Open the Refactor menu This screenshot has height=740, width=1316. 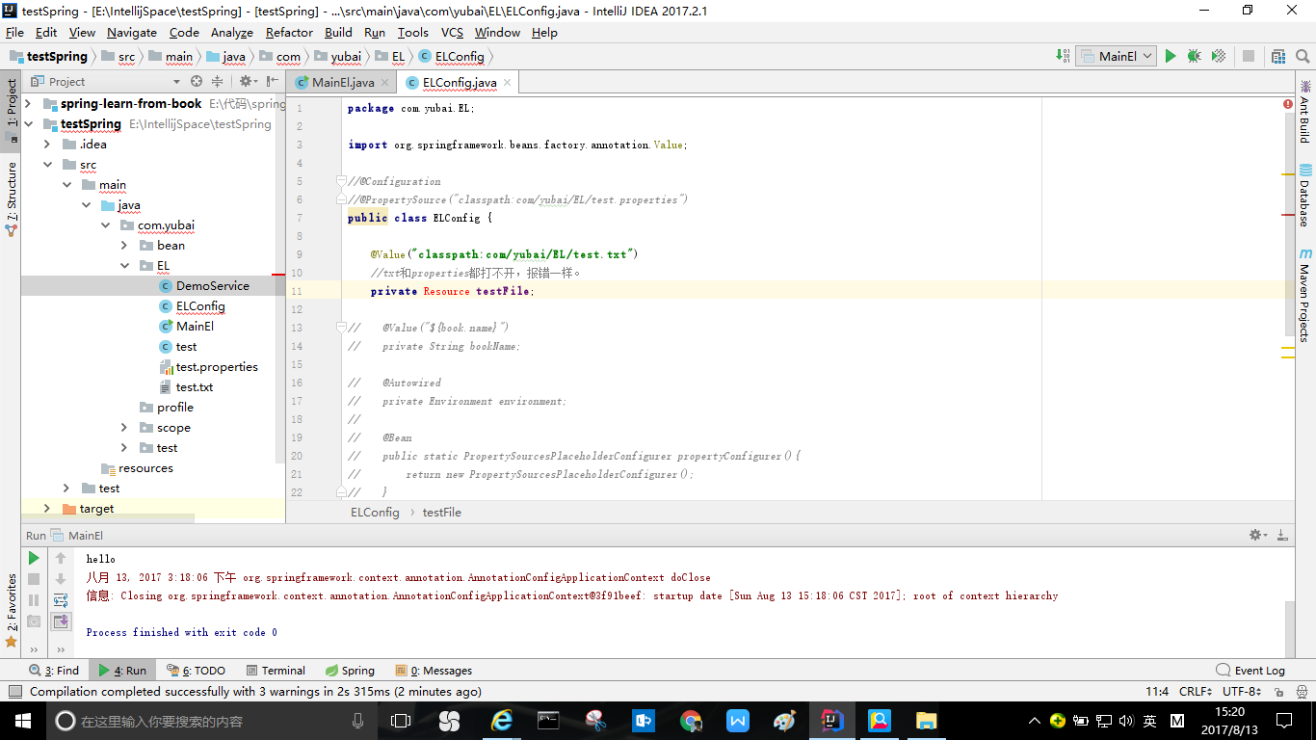pyautogui.click(x=289, y=32)
